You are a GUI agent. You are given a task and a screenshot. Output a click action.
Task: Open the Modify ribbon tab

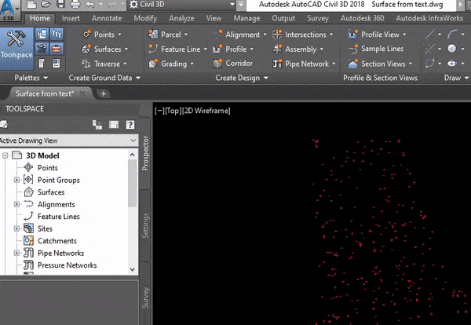(x=145, y=18)
